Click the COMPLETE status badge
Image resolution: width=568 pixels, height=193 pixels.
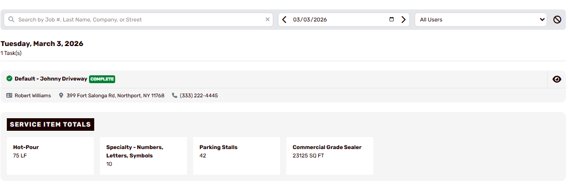(102, 79)
